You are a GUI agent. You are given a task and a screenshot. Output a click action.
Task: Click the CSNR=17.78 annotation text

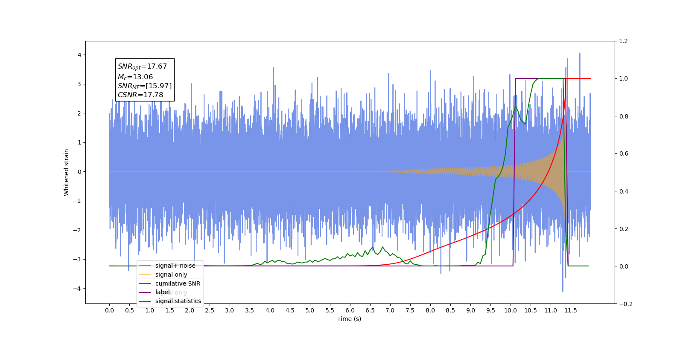tap(140, 95)
